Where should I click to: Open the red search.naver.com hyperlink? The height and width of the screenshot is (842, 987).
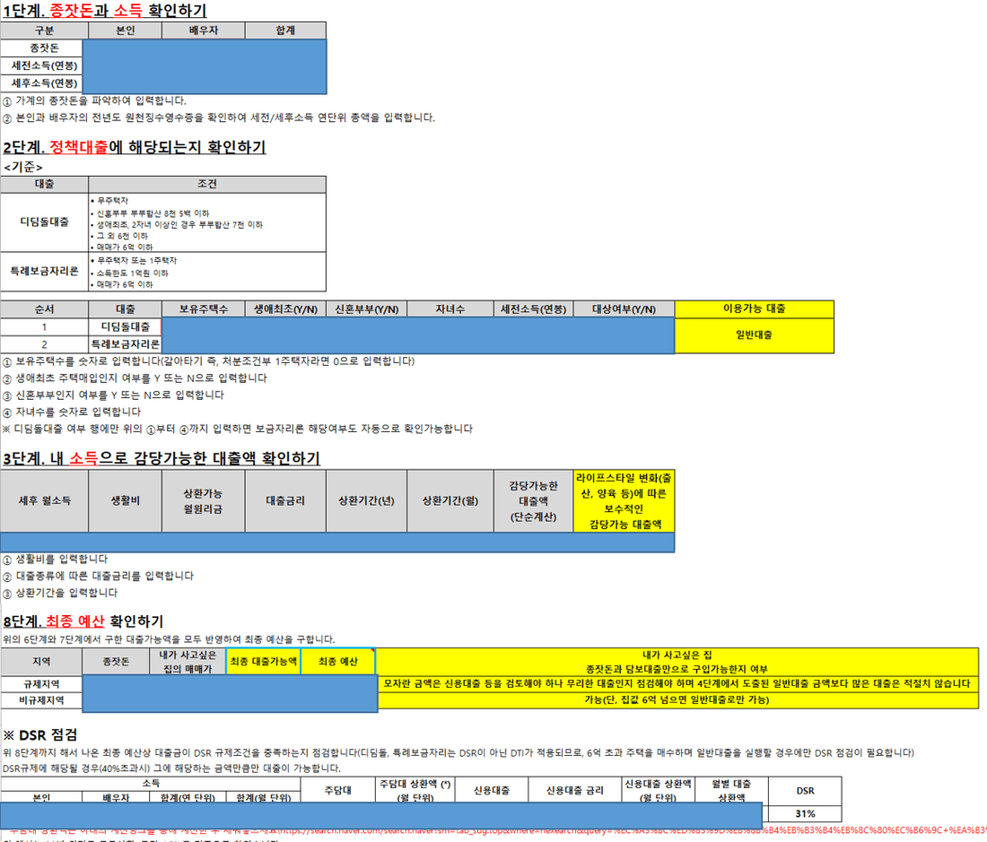pos(631,830)
